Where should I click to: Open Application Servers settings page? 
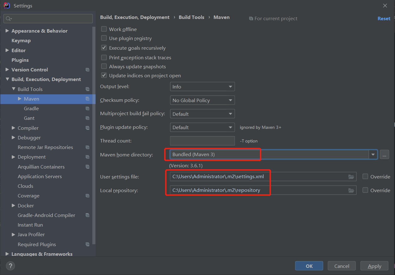40,177
